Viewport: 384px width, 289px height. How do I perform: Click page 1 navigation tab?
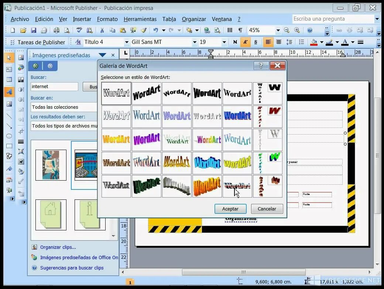pos(130,282)
